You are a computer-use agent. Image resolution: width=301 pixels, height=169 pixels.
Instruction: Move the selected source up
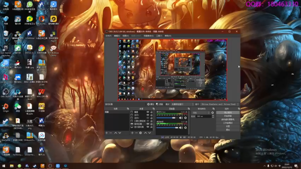click(145, 133)
